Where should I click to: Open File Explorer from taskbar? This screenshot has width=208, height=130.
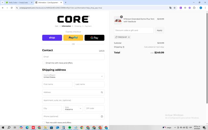45,128
